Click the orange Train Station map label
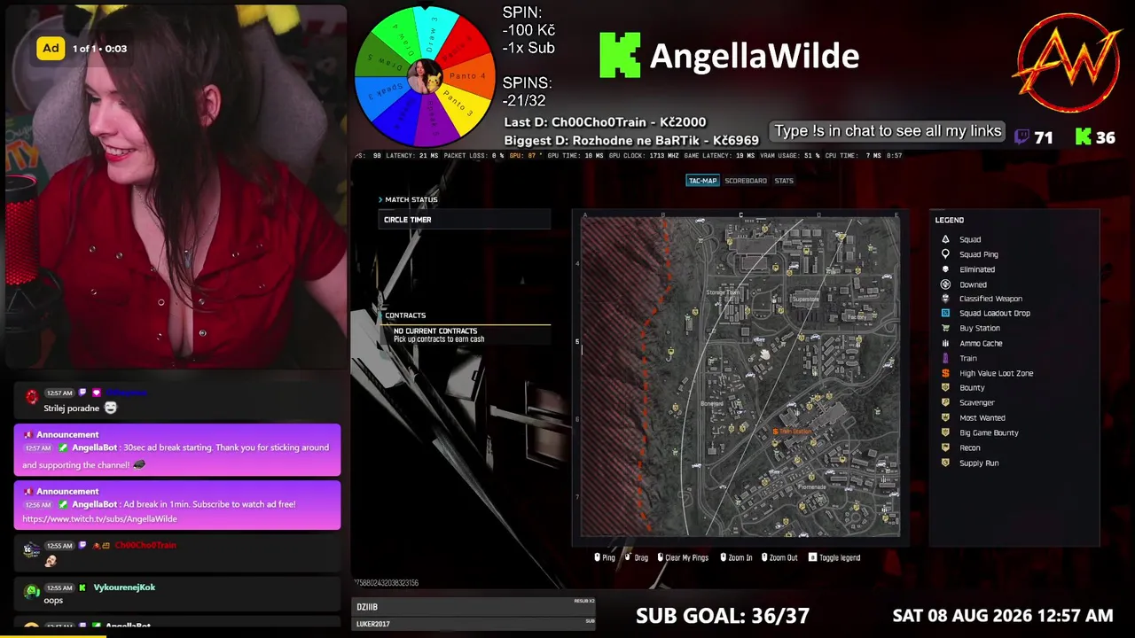This screenshot has height=638, width=1135. pos(793,432)
